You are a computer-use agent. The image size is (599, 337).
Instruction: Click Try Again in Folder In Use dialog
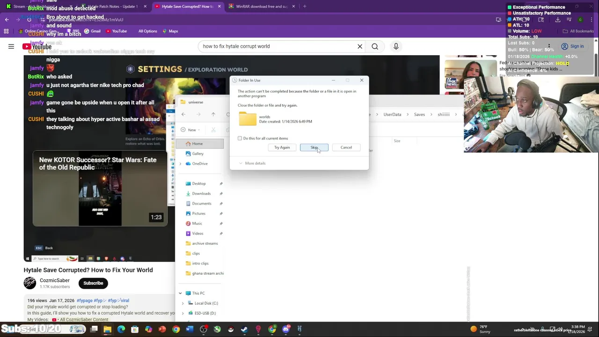pos(282,147)
